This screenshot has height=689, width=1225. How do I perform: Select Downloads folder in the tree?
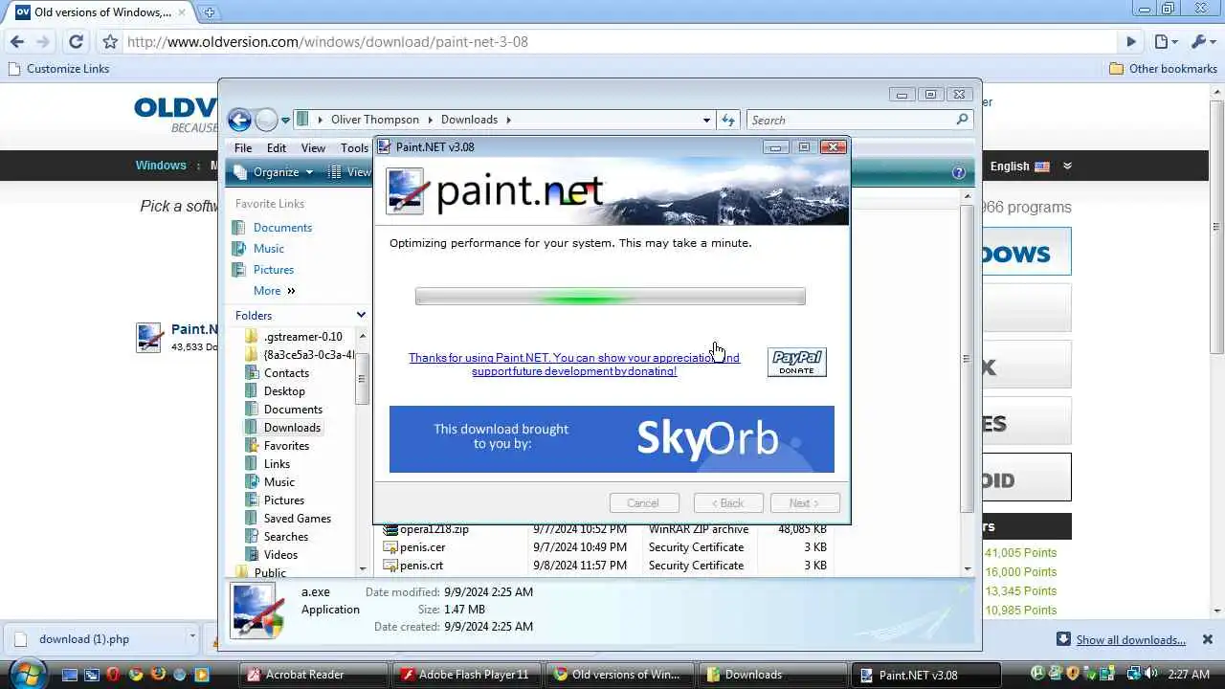click(x=283, y=428)
